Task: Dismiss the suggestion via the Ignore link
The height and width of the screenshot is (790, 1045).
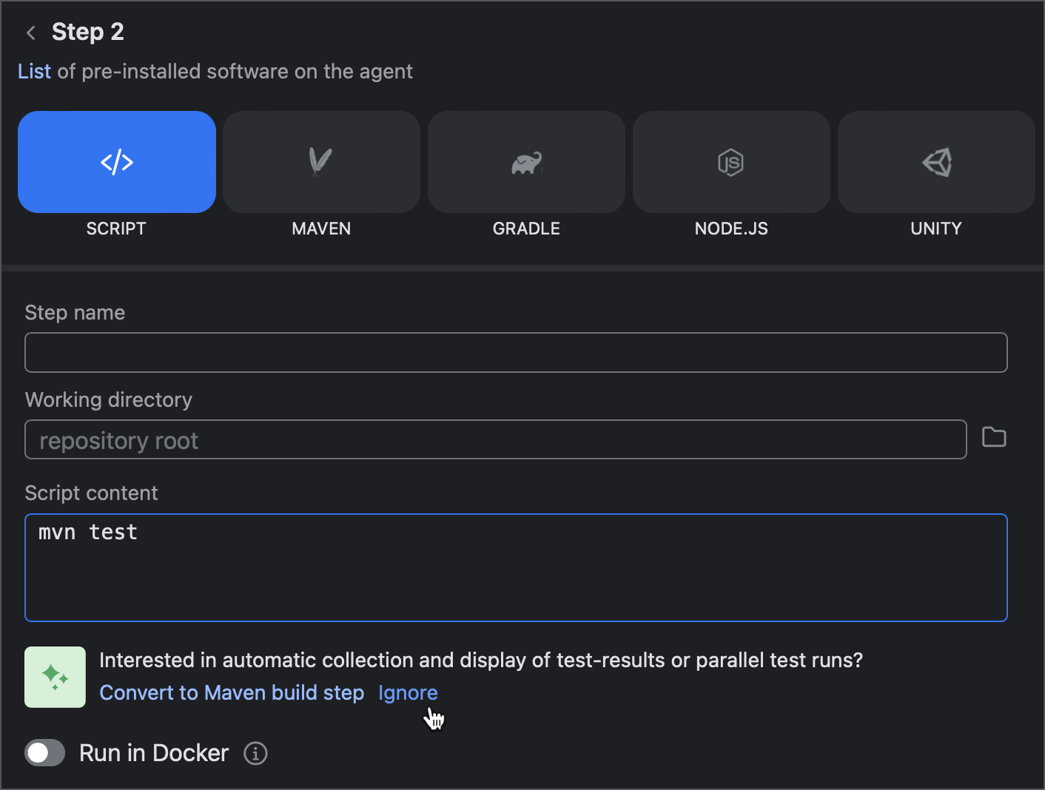Action: coord(408,693)
